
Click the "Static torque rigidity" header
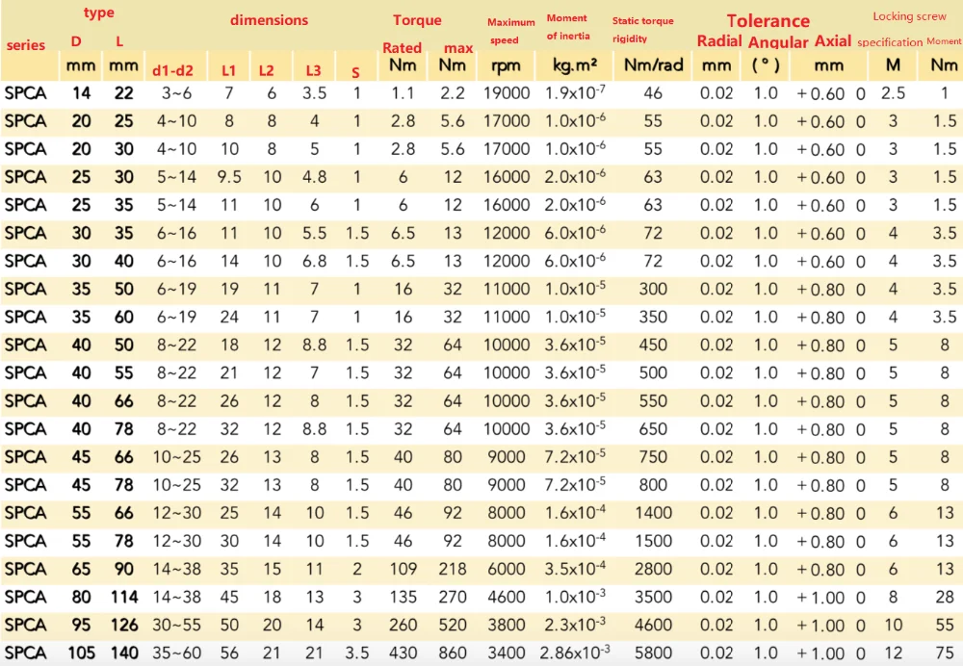642,30
